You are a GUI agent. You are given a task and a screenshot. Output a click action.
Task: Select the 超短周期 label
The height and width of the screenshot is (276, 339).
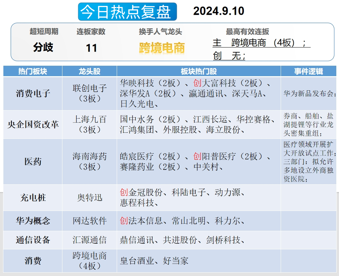44,32
